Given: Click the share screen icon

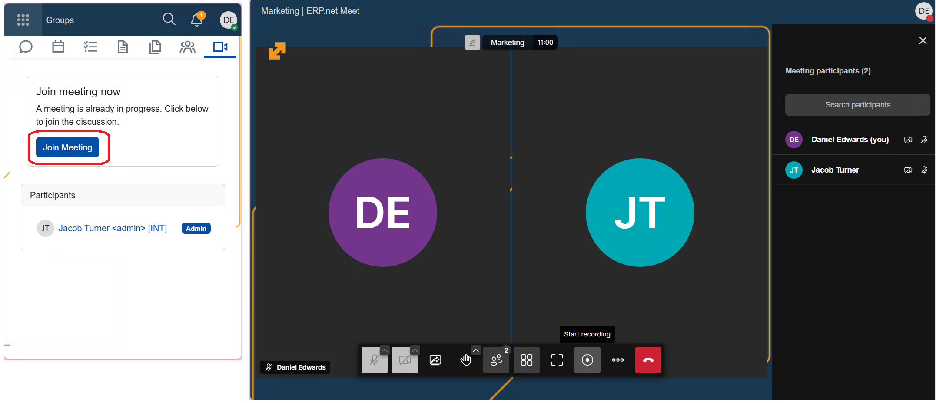Looking at the screenshot, I should [x=435, y=360].
